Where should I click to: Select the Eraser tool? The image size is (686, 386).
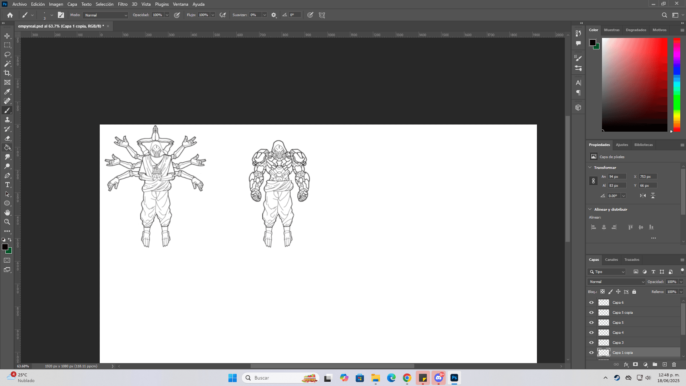(7, 138)
